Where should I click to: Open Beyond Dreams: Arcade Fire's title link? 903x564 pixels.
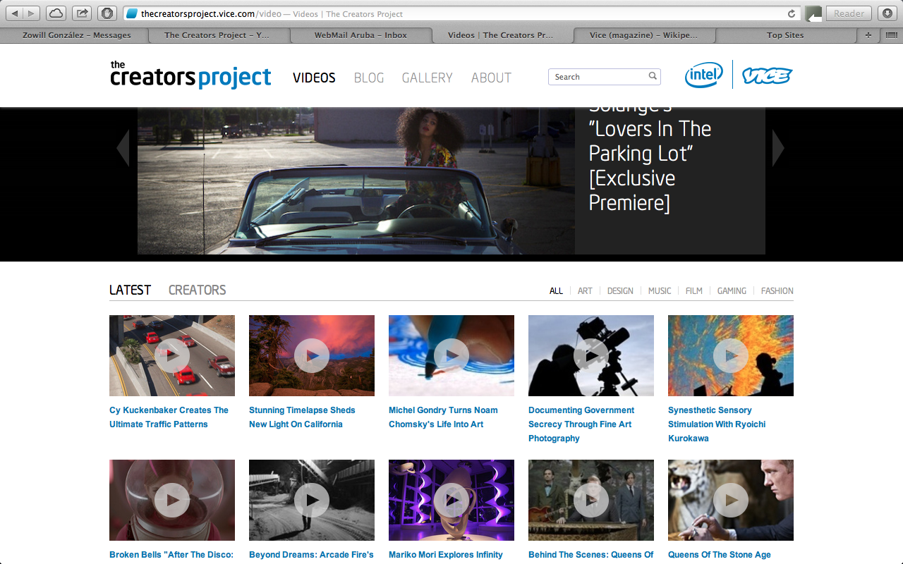click(311, 555)
